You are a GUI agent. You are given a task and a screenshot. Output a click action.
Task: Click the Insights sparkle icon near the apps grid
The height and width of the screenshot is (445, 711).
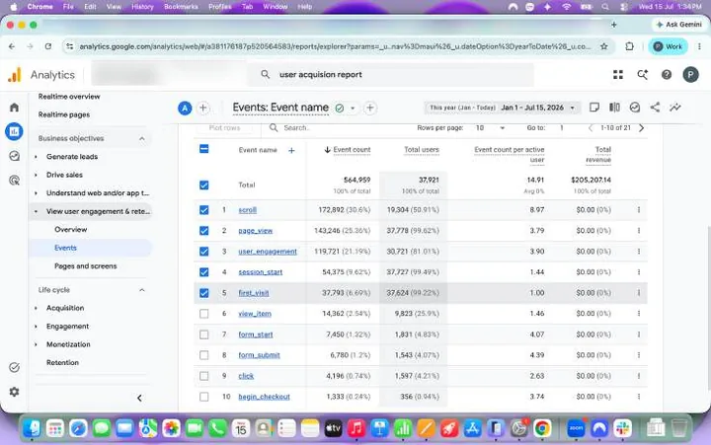click(x=642, y=74)
